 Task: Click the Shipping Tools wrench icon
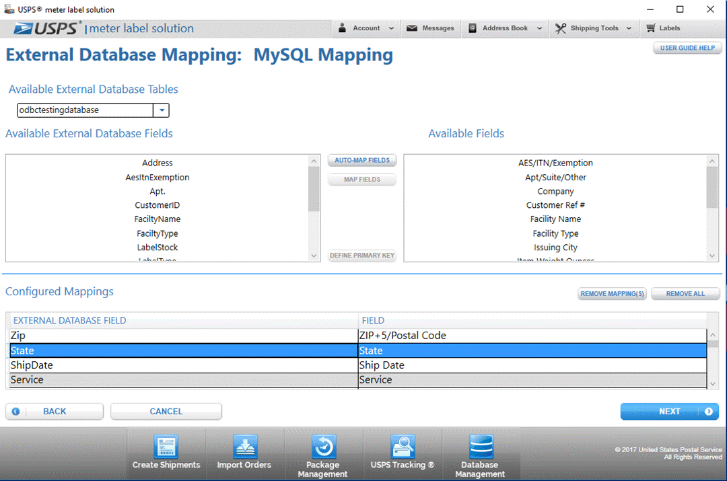click(561, 28)
